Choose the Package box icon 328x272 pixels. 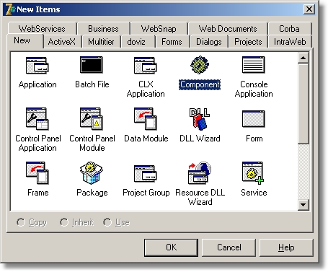click(92, 173)
